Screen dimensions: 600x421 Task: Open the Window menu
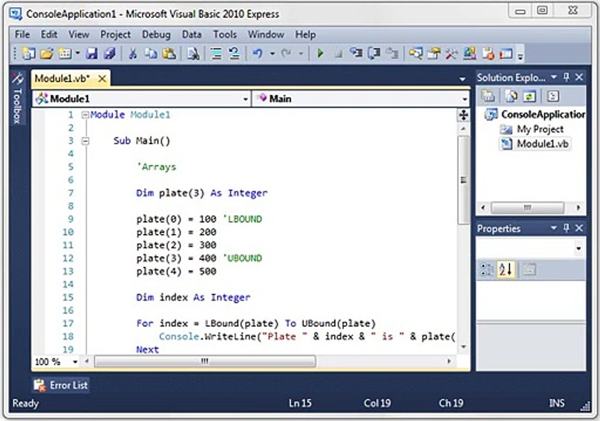(266, 34)
